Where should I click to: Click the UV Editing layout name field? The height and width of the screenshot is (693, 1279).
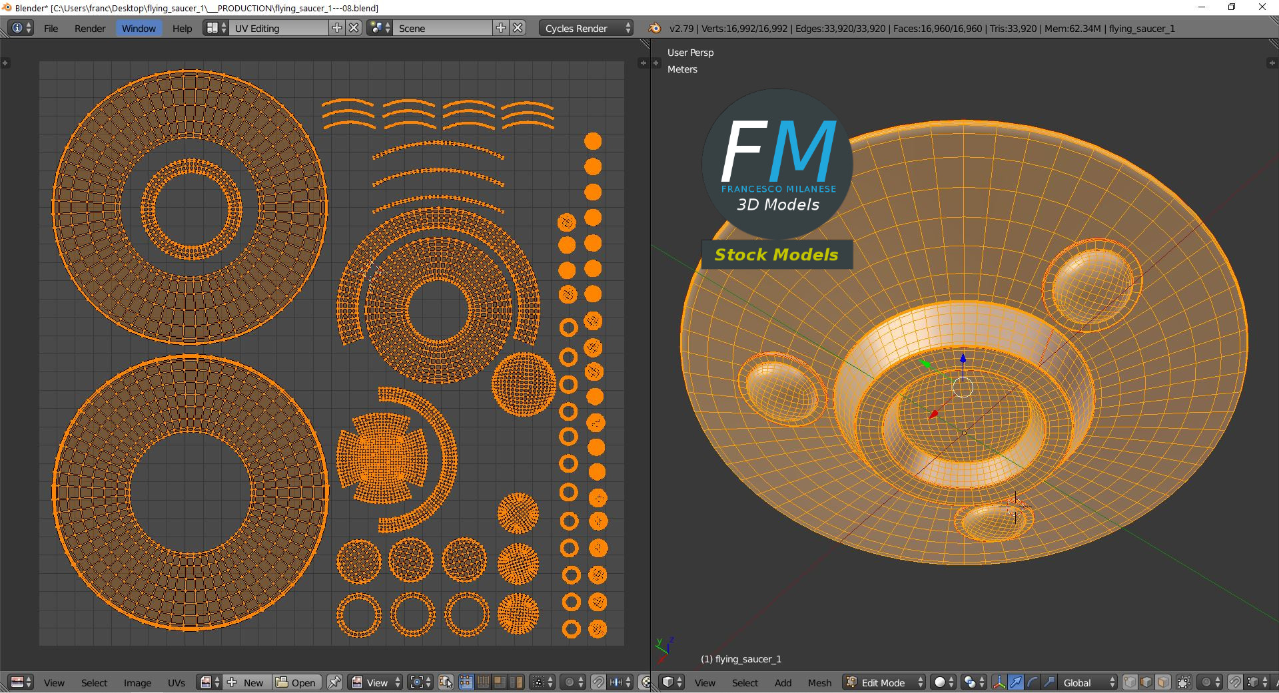click(279, 28)
